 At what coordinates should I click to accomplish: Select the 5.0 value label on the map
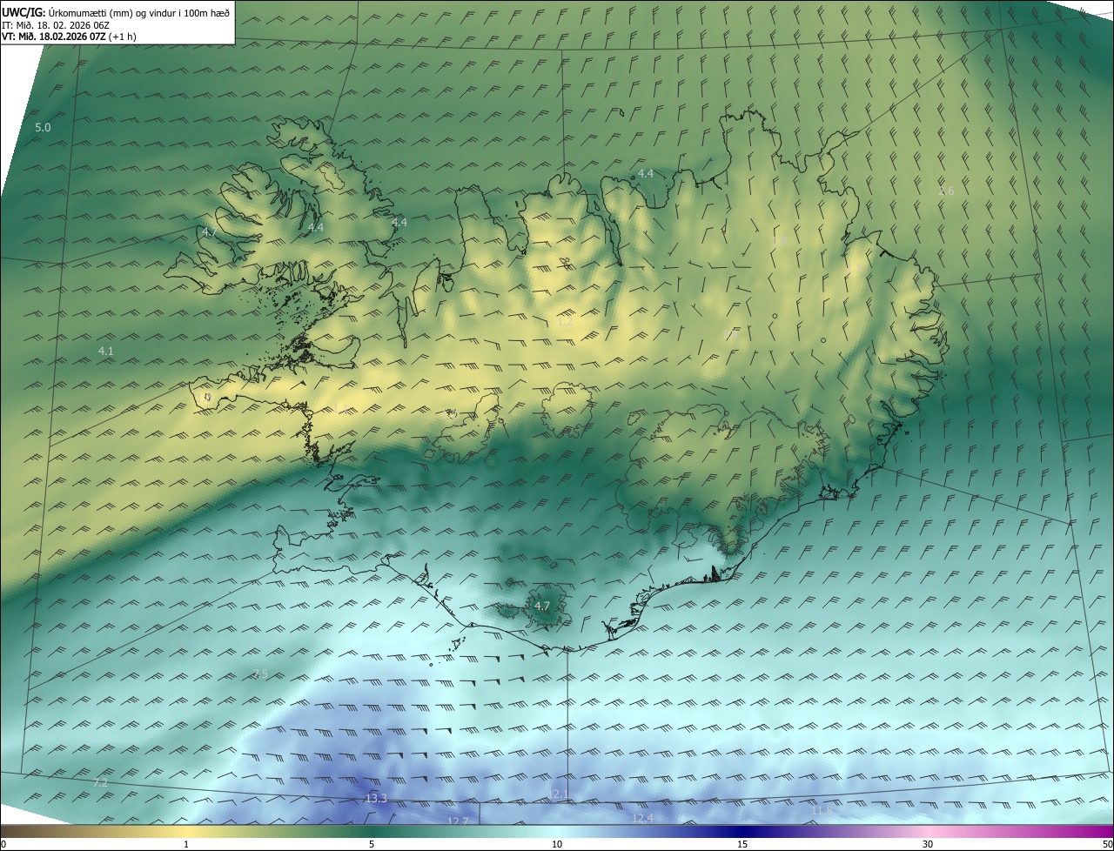pyautogui.click(x=43, y=128)
